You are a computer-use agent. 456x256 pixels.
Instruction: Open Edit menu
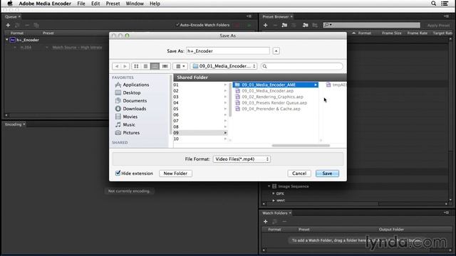[95, 4]
